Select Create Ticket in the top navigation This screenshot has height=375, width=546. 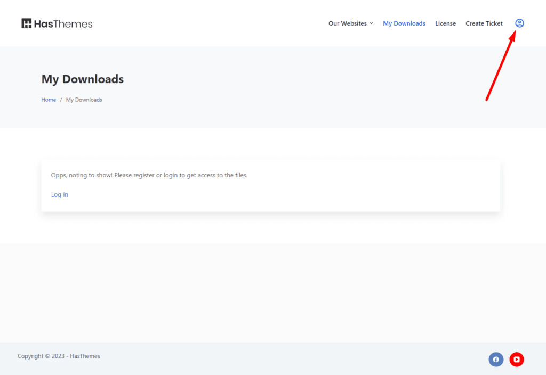(484, 23)
